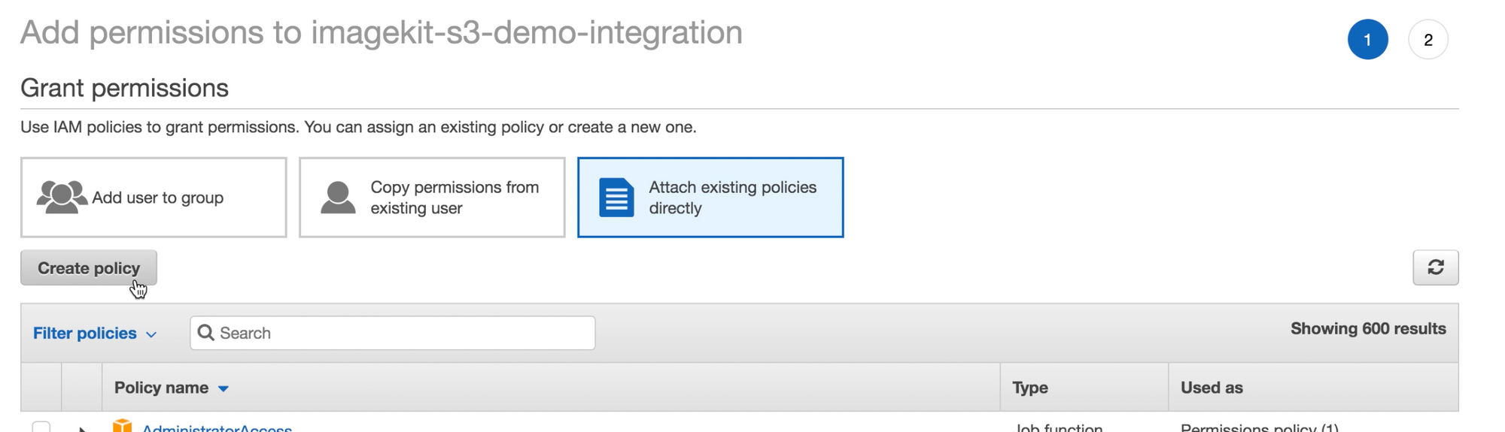Focus the policy Search input field
The height and width of the screenshot is (432, 1505).
click(393, 333)
